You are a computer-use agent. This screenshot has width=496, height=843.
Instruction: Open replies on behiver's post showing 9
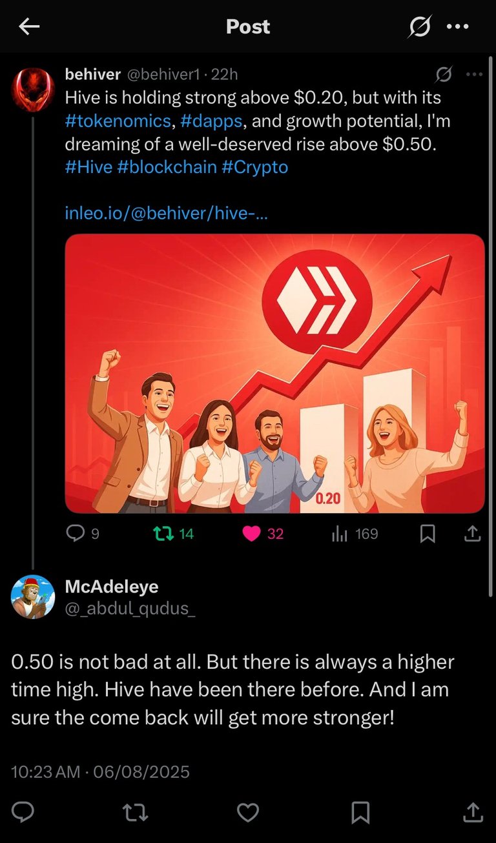[x=83, y=534]
